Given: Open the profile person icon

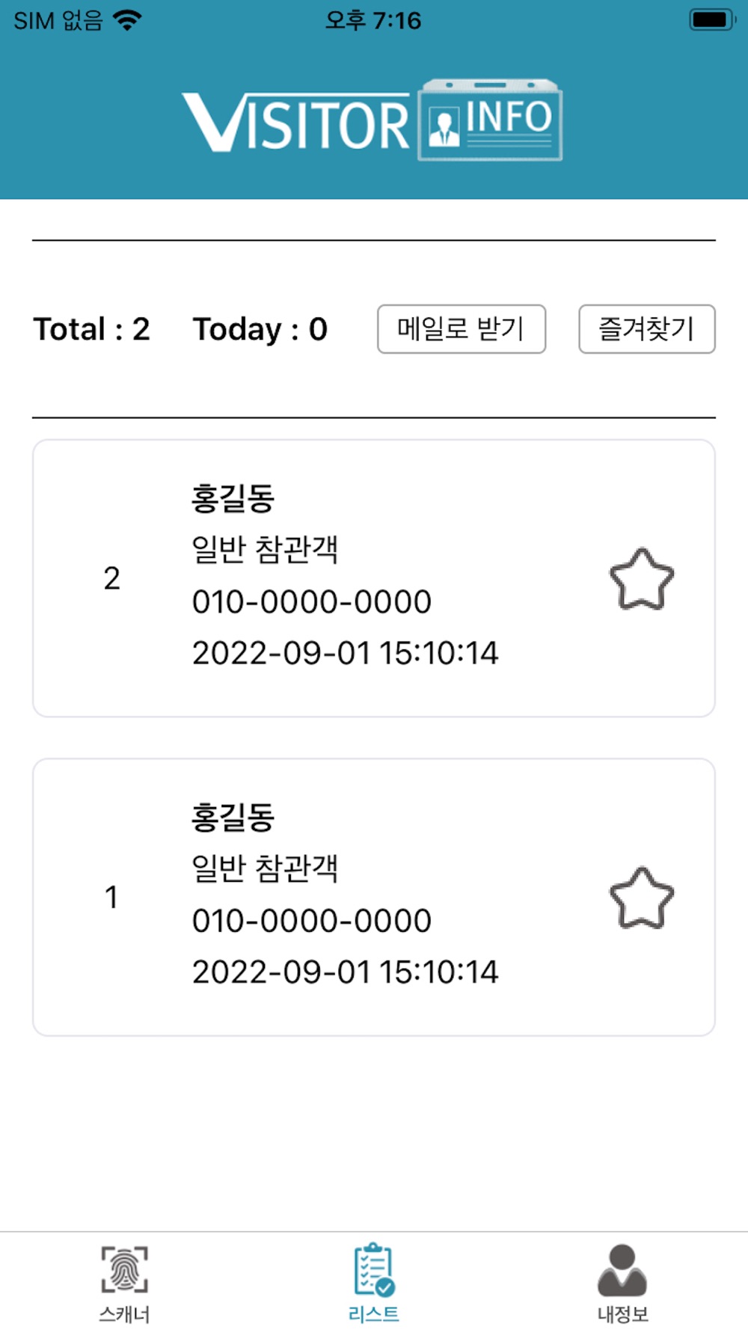Looking at the screenshot, I should 622,1269.
